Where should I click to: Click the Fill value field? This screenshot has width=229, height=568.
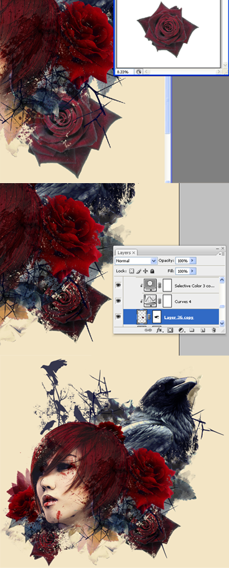(182, 271)
